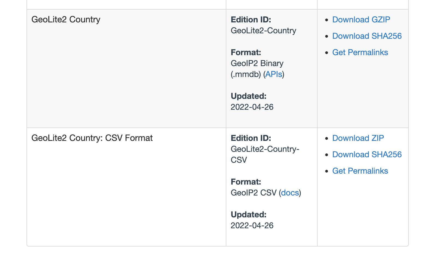The height and width of the screenshot is (261, 438).
Task: Click the Format label in the Country row
Action: click(246, 52)
